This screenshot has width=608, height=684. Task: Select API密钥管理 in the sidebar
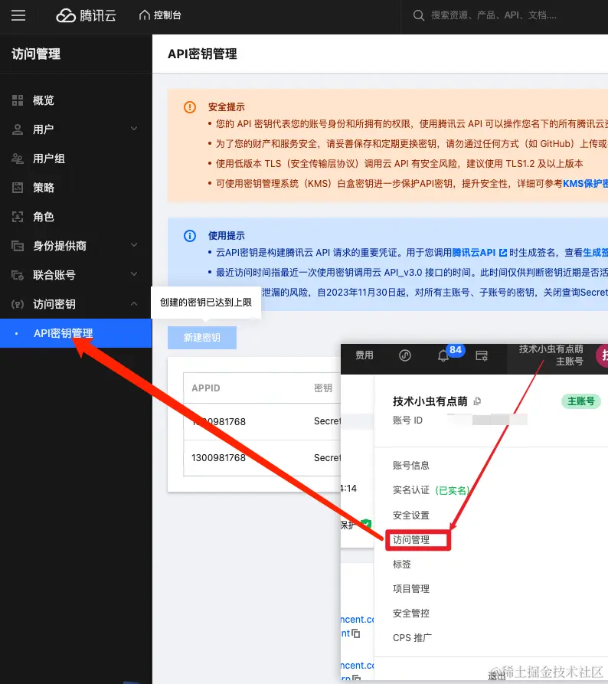click(76, 333)
